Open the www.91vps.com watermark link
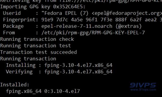 143,89
